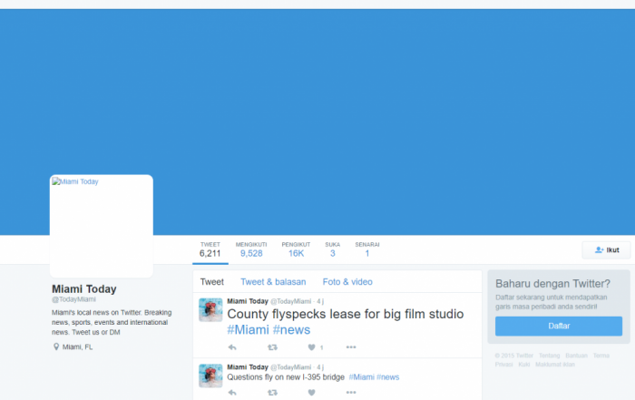Click Miami Today author name on film studio tweet

(x=248, y=301)
